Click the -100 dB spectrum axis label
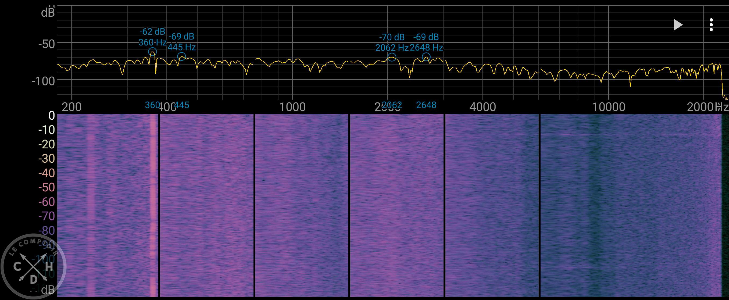 [43, 81]
